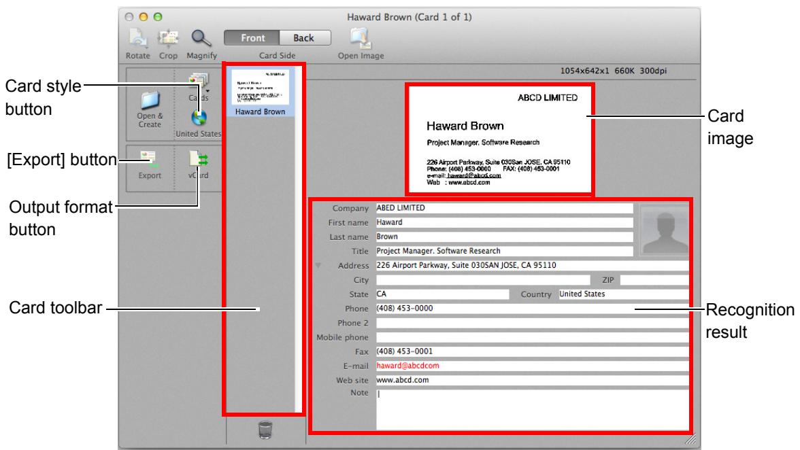
Task: Click the empty ZIP field
Action: pos(654,280)
